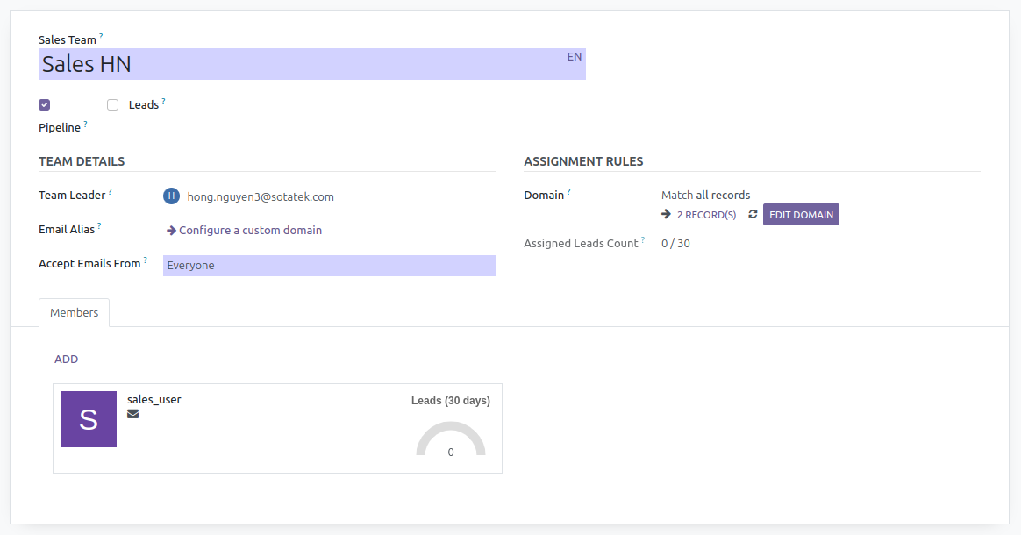This screenshot has width=1021, height=535.
Task: Click the sales_user member card name
Action: tap(154, 399)
